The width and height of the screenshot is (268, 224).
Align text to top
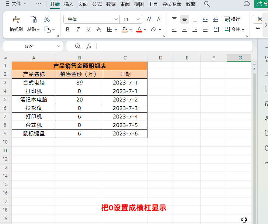(174, 19)
